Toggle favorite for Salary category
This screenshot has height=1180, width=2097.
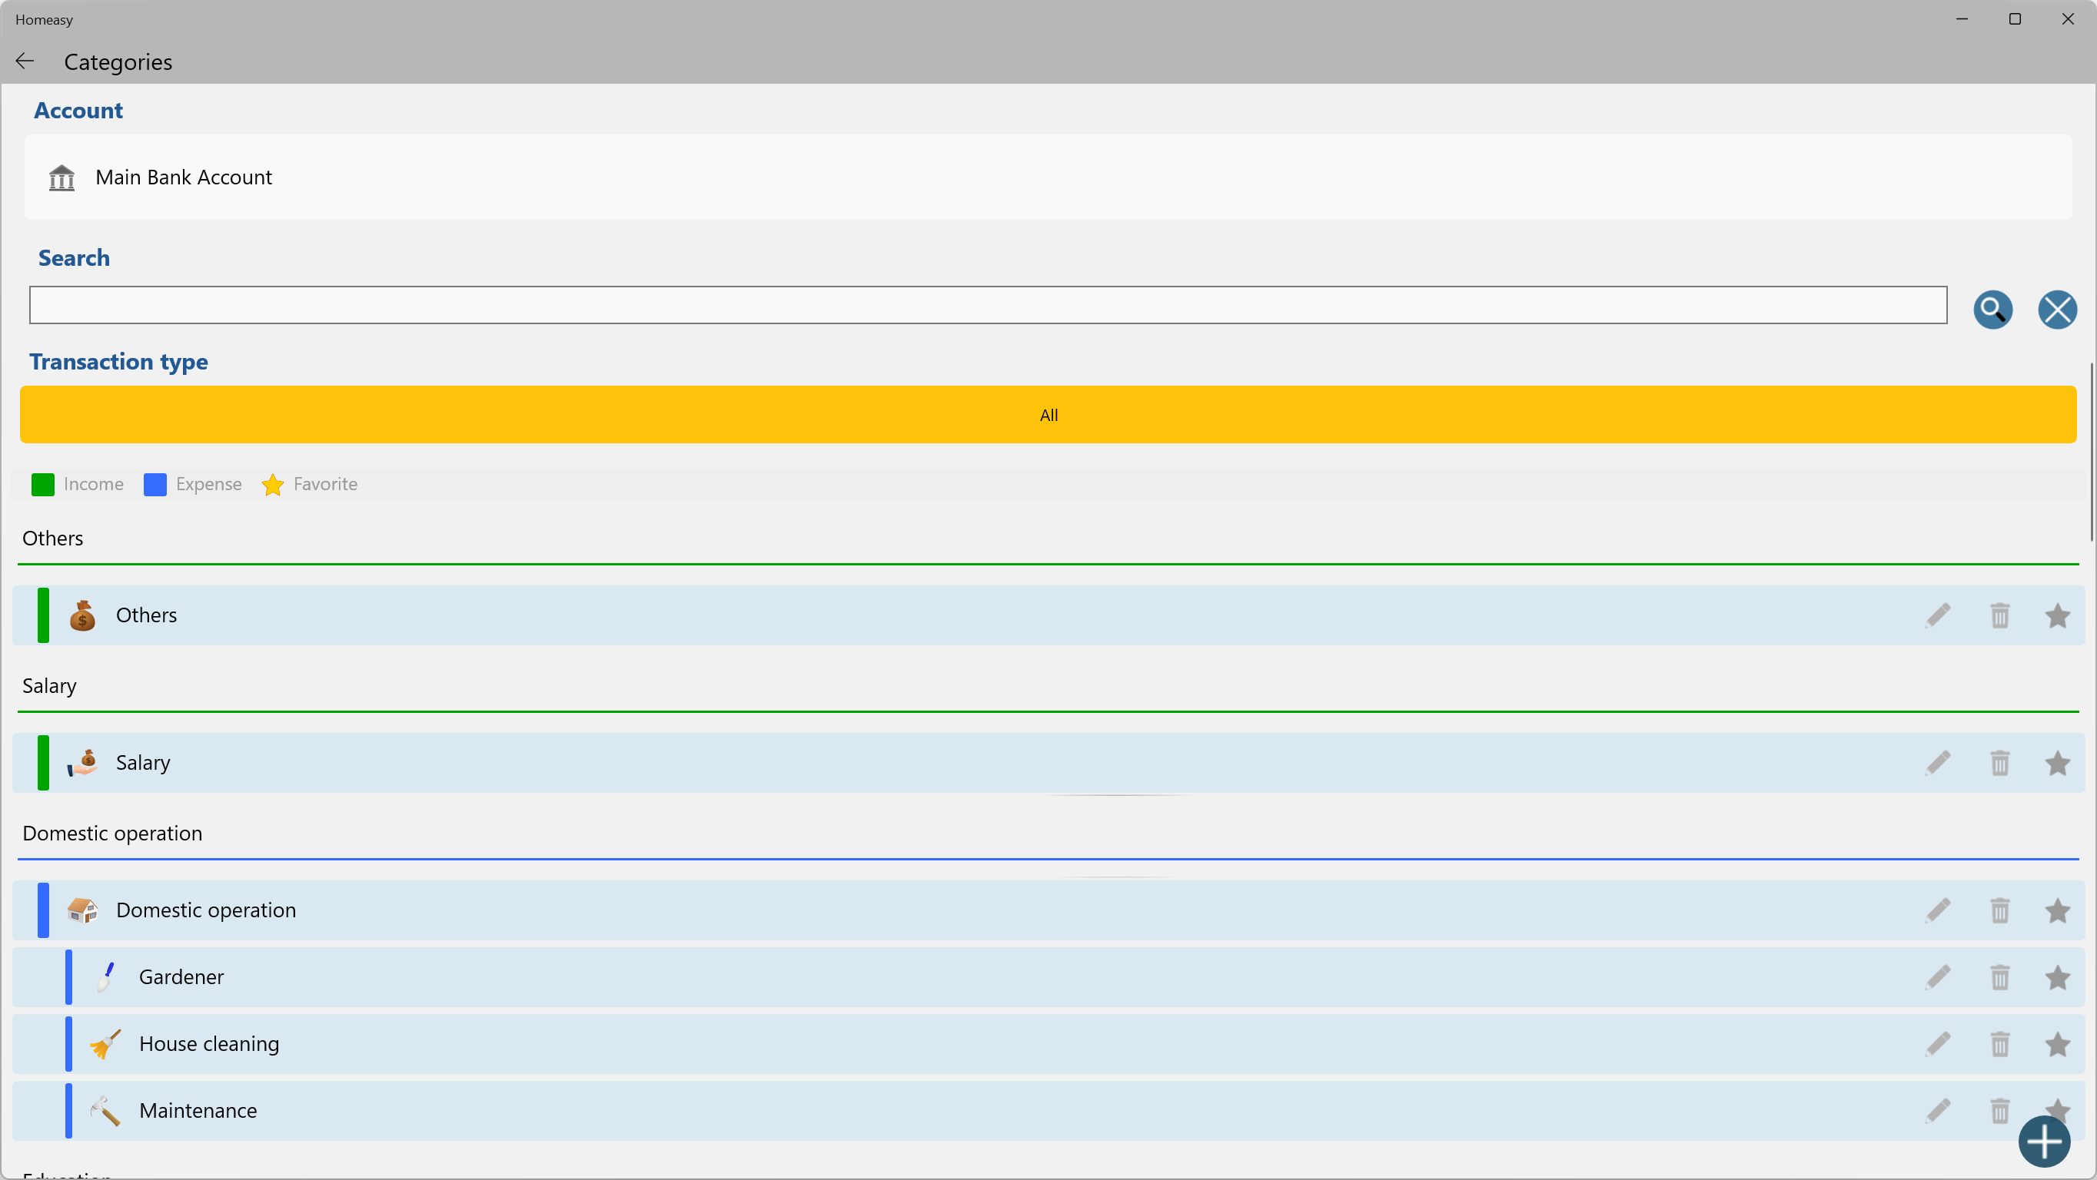click(2057, 761)
